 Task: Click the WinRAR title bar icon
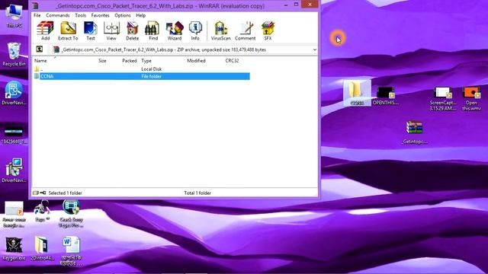pyautogui.click(x=36, y=5)
